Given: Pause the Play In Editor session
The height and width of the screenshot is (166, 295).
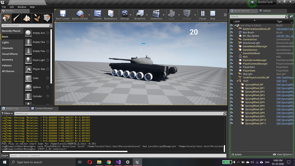Looking at the screenshot, I should pos(203,14).
